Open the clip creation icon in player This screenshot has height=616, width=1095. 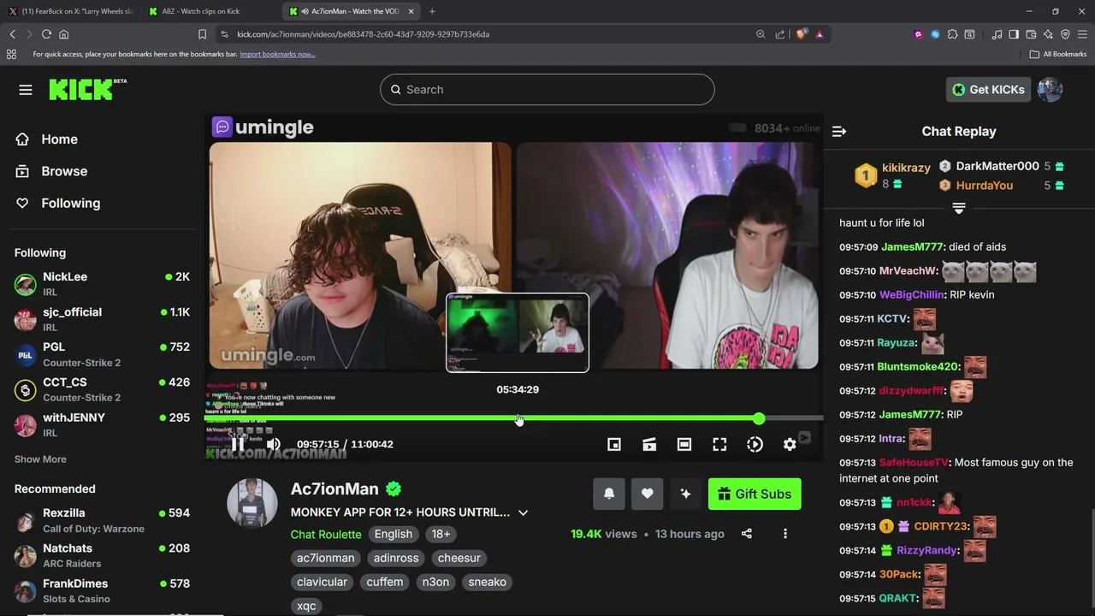tap(649, 444)
